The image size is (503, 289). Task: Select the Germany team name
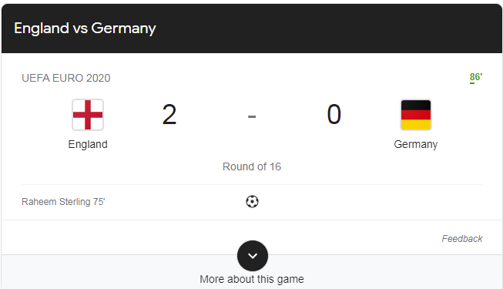coord(416,145)
